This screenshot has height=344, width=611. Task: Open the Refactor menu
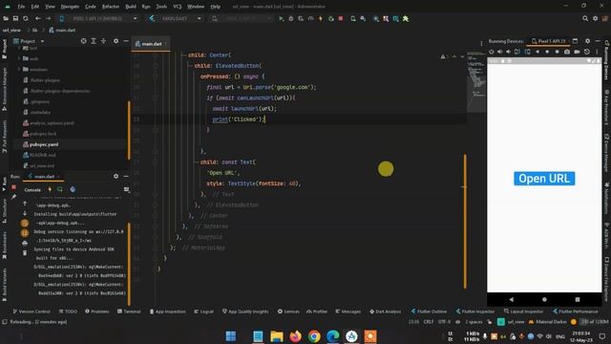pos(111,7)
